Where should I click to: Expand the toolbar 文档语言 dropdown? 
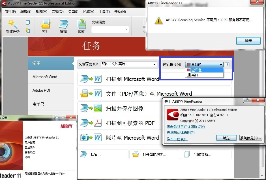coord(126,30)
